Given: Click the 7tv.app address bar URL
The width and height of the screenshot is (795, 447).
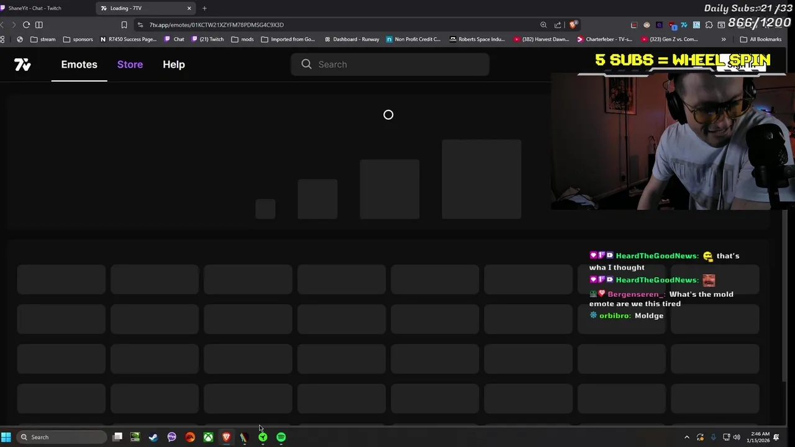Looking at the screenshot, I should coord(216,25).
